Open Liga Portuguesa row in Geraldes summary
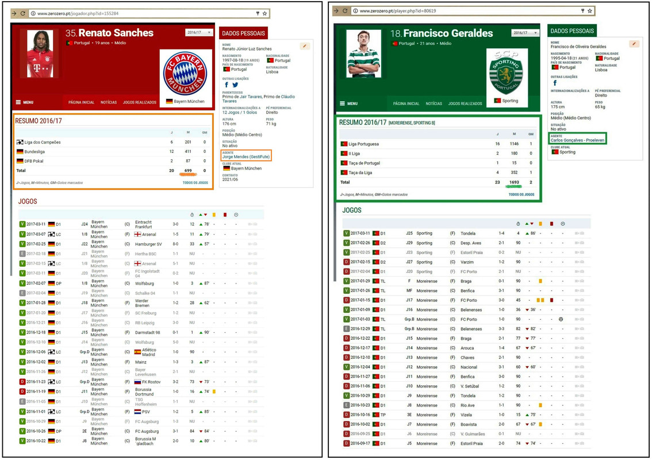The image size is (652, 460). click(438, 144)
